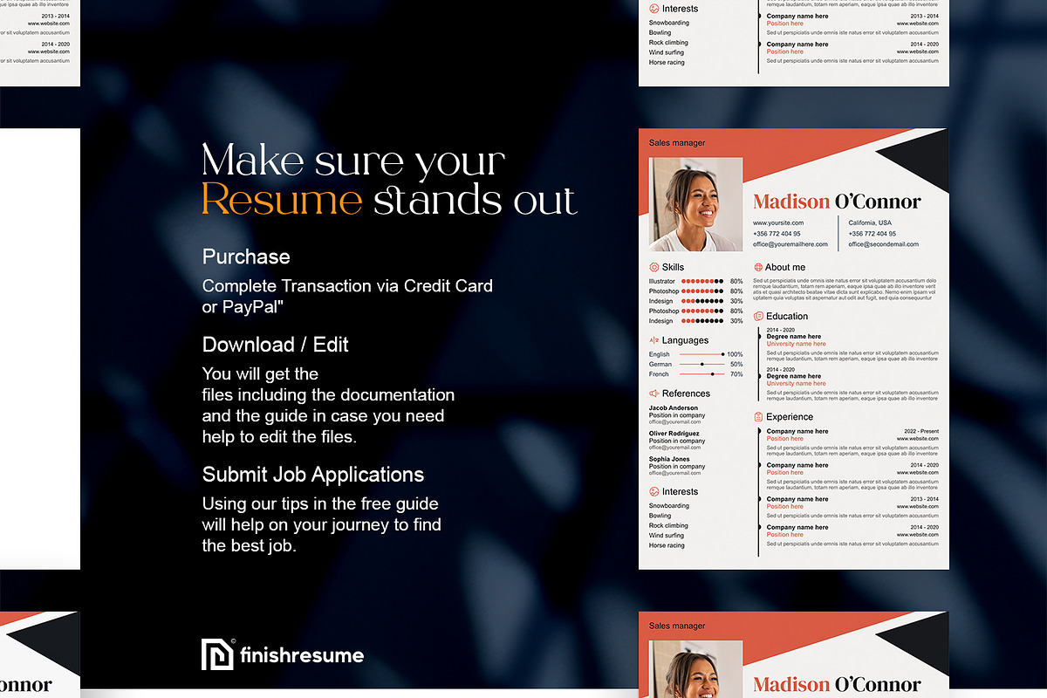Click the Education section icon

758,317
